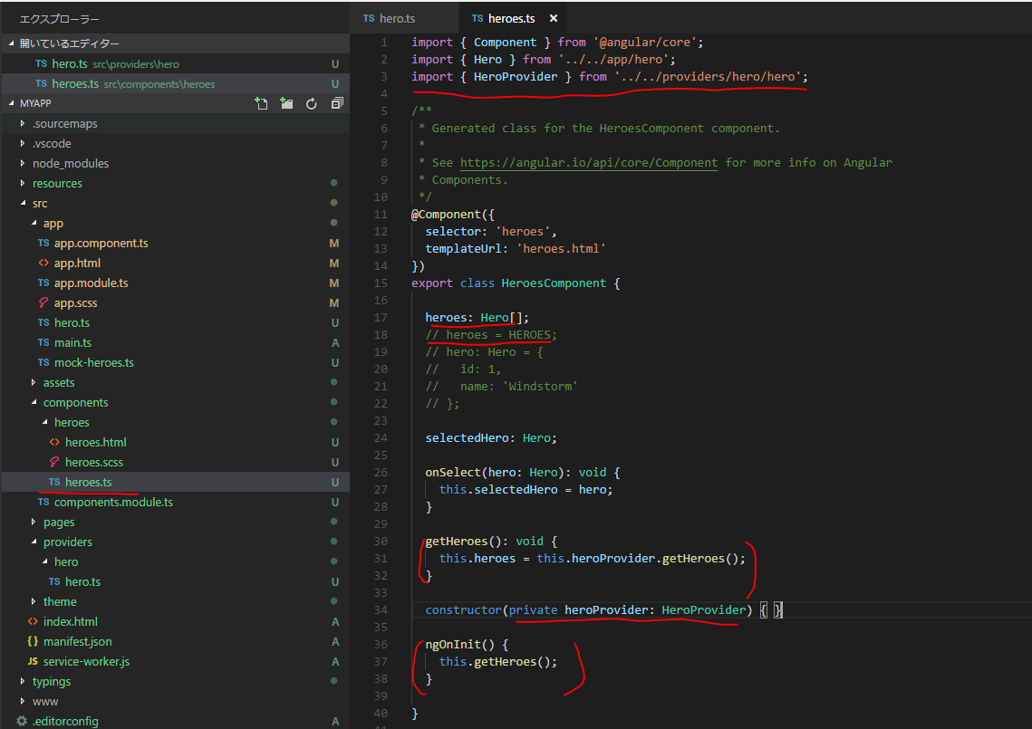Click the HeroesComponent class name on line 15
The width and height of the screenshot is (1032, 729).
554,283
